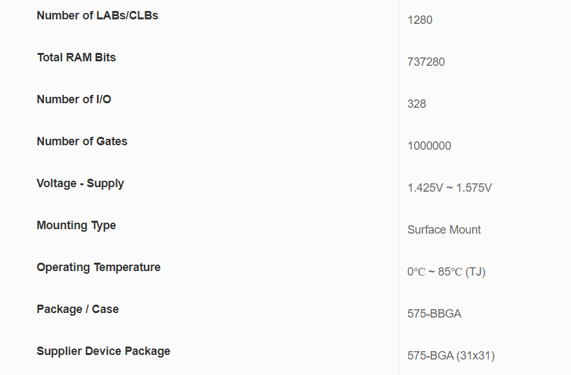Click the Operating Temperature label
571x375 pixels.
(x=98, y=267)
